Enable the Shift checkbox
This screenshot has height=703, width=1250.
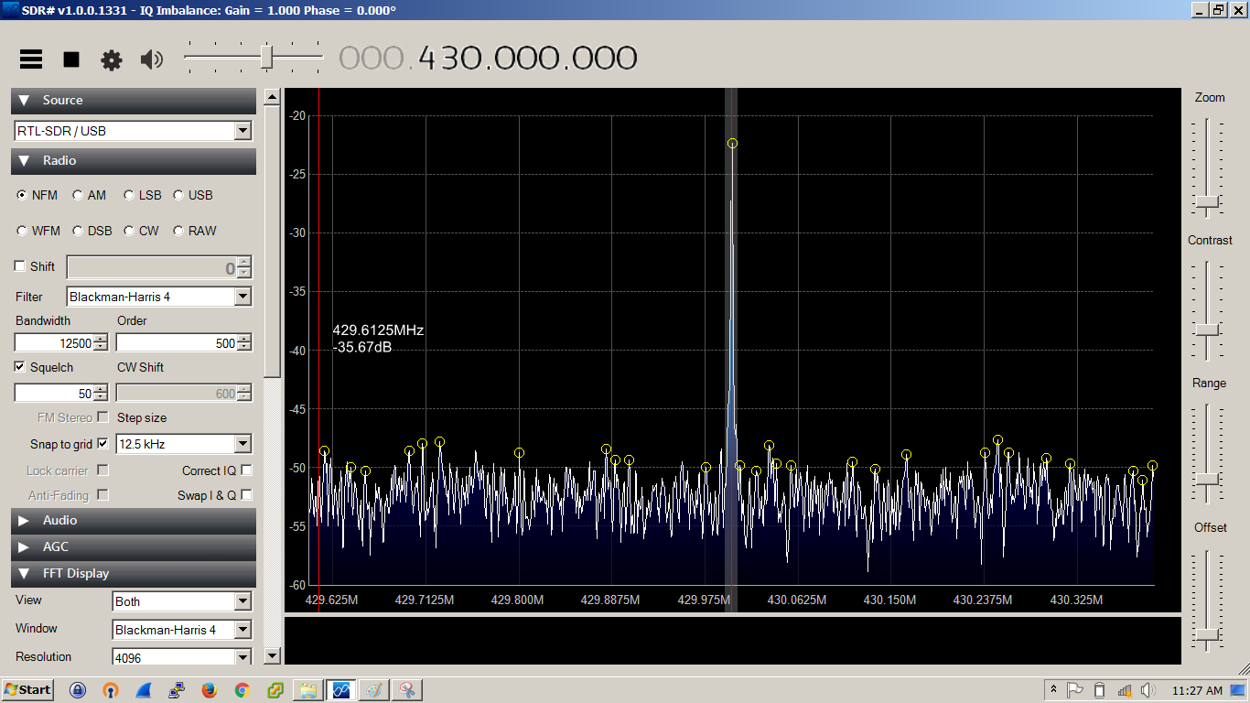tap(20, 266)
